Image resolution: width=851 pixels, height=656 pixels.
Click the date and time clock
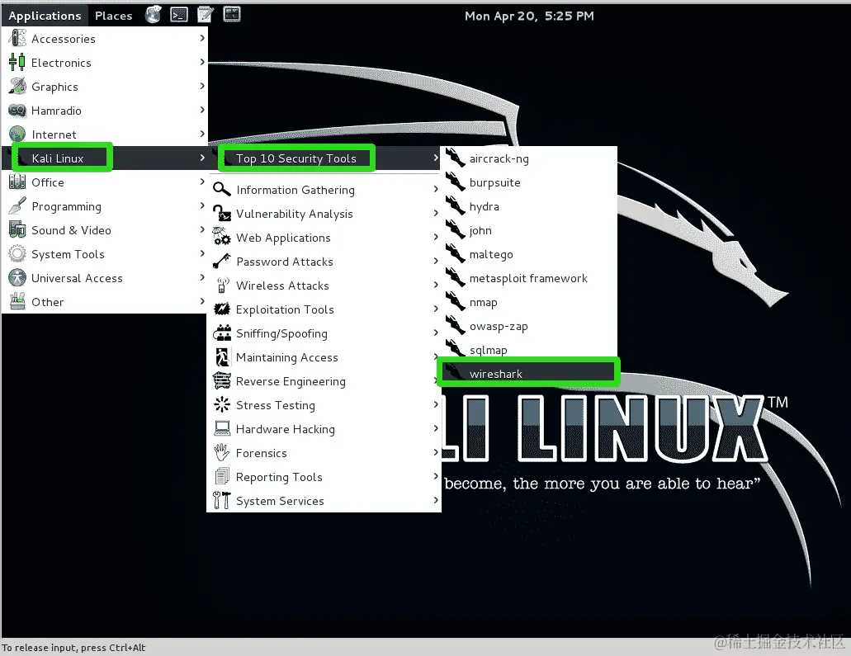tap(529, 16)
